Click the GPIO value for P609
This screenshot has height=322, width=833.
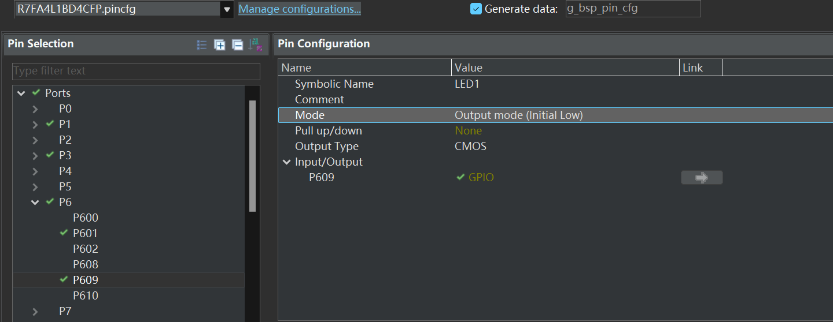pos(481,178)
